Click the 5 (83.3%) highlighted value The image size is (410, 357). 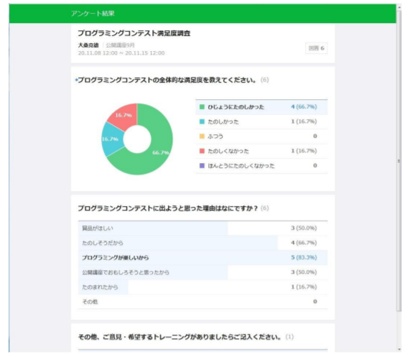click(304, 257)
